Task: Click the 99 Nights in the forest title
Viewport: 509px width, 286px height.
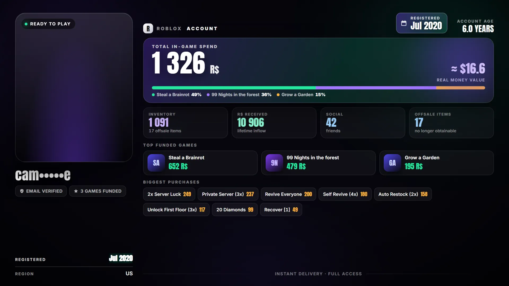Action: 313,158
